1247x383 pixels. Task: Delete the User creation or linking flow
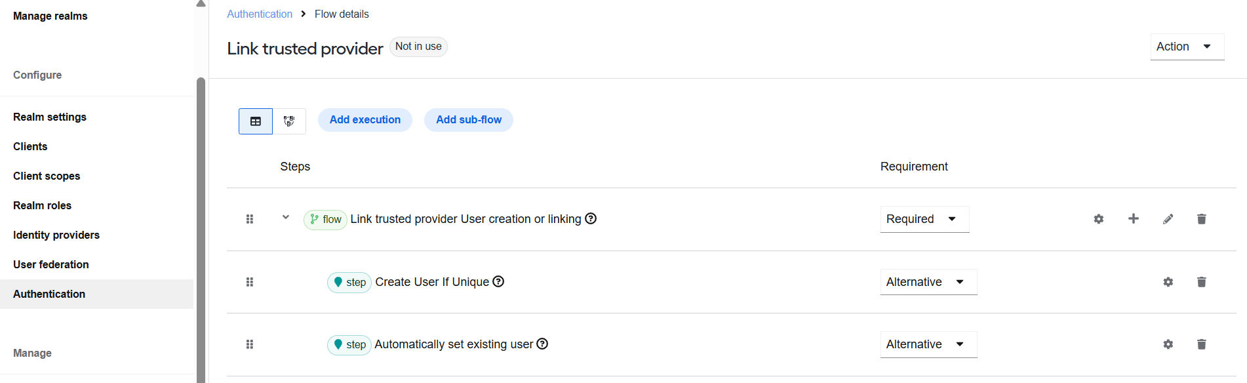[1202, 219]
